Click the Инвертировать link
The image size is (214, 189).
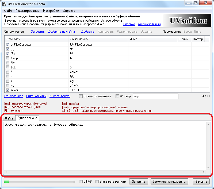tap(60, 96)
